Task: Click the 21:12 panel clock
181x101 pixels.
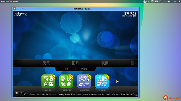Action: point(174,1)
